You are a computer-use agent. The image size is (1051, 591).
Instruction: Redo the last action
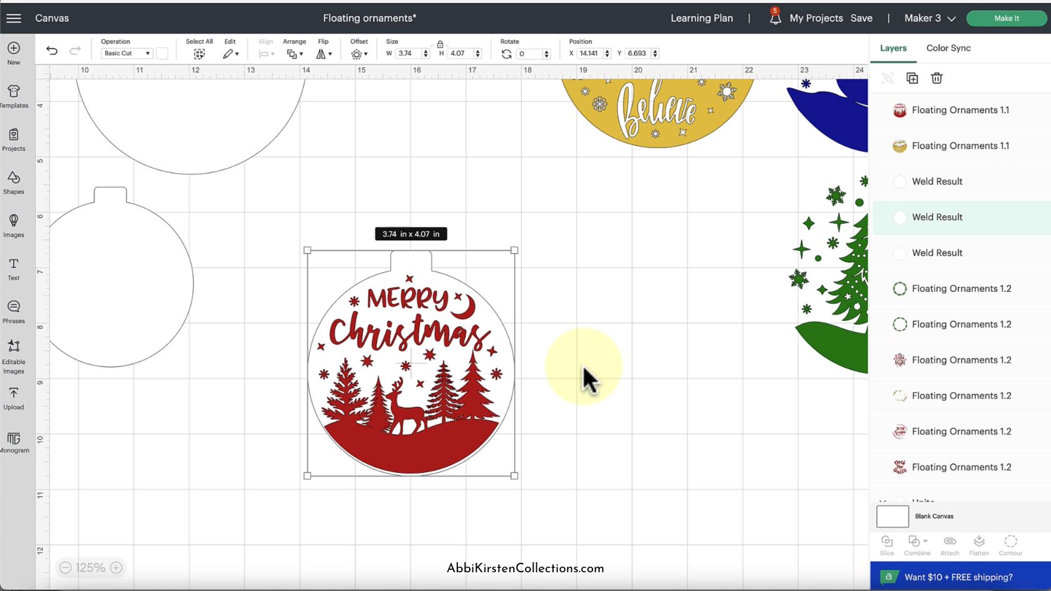click(x=75, y=51)
